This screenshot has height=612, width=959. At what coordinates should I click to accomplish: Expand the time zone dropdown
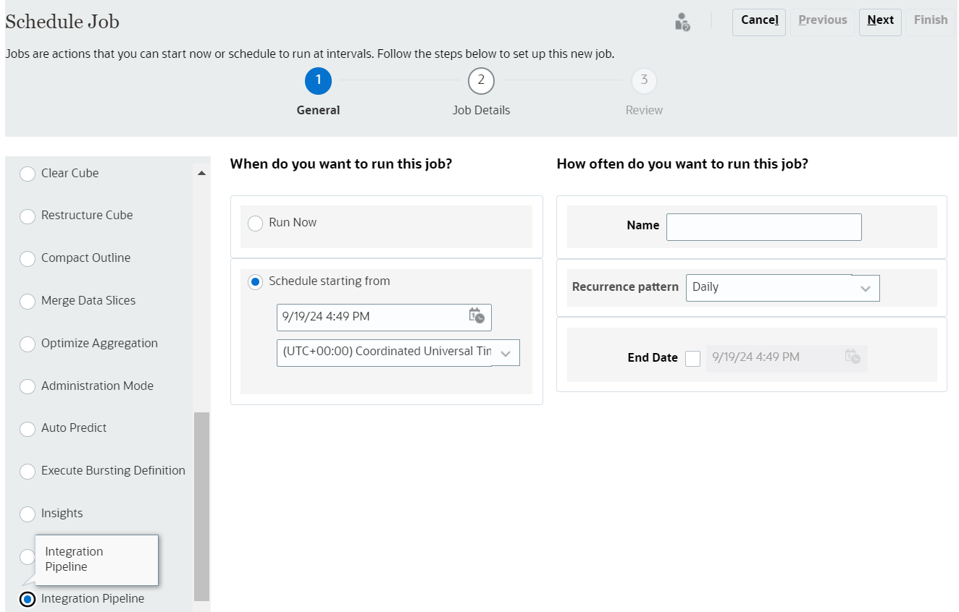click(x=506, y=353)
